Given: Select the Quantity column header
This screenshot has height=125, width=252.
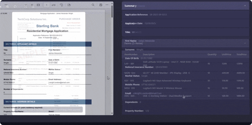Looking at the screenshot, I should tap(212, 54).
